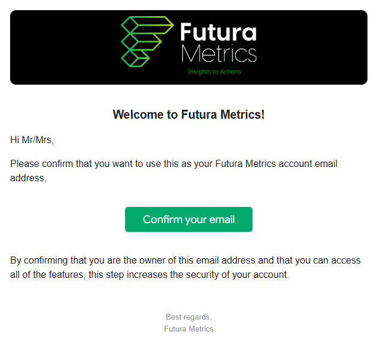The image size is (377, 359).
Task: Click the words Futura Metrics account email
Action: point(276,164)
